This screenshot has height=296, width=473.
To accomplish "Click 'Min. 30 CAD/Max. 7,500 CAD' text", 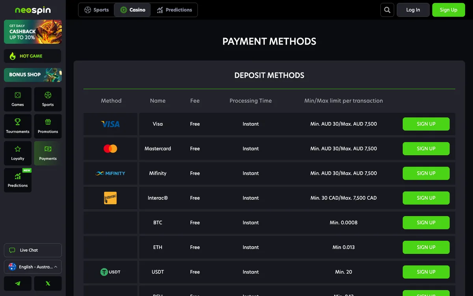I will point(344,198).
